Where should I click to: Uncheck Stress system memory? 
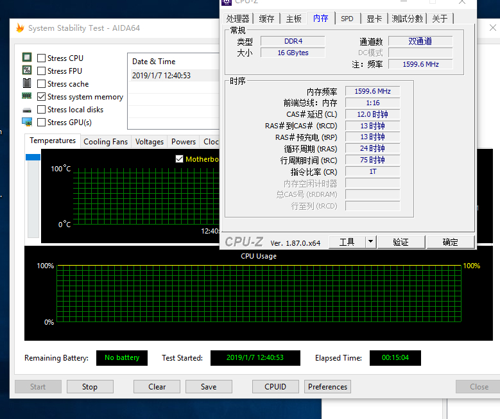tap(41, 97)
